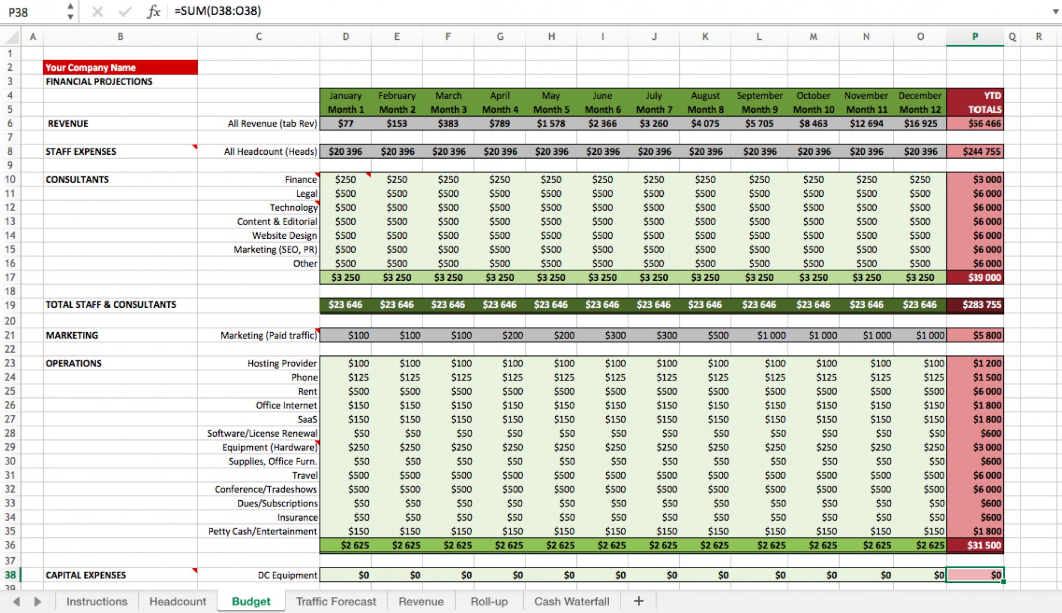Select the $3 000 Finance total cell

pos(975,180)
